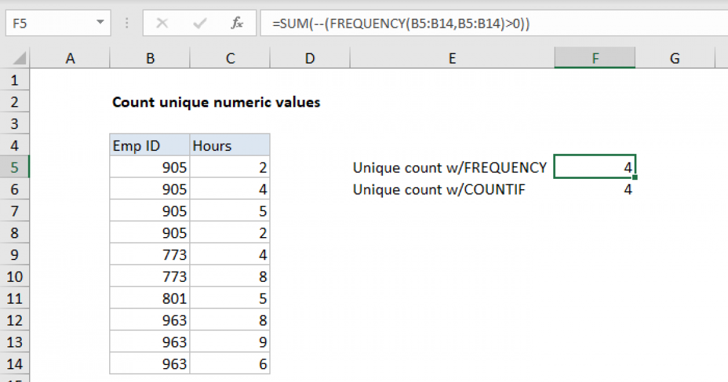Select column F header
This screenshot has height=382, width=728.
(x=595, y=58)
